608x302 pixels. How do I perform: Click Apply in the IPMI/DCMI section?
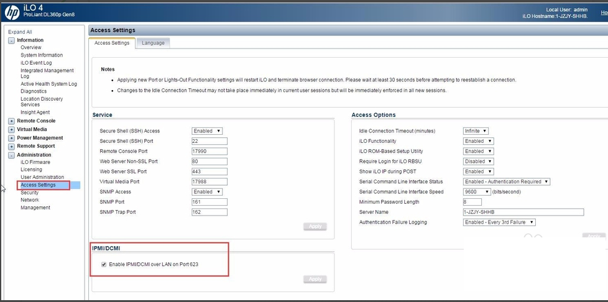click(x=315, y=279)
